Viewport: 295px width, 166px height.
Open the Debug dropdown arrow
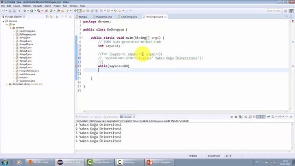(x=28, y=11)
